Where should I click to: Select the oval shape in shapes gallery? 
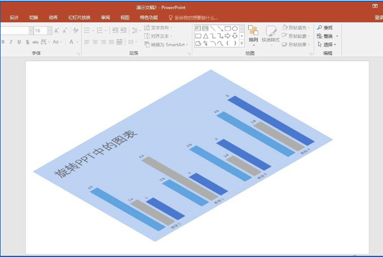pyautogui.click(x=235, y=29)
